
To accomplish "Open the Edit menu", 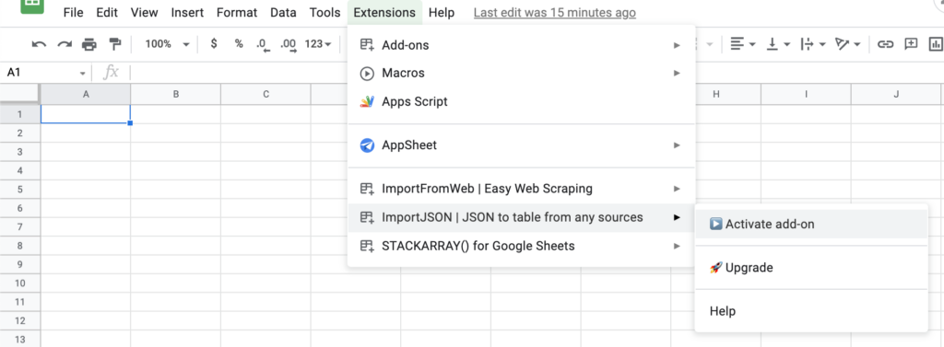I will [x=107, y=13].
